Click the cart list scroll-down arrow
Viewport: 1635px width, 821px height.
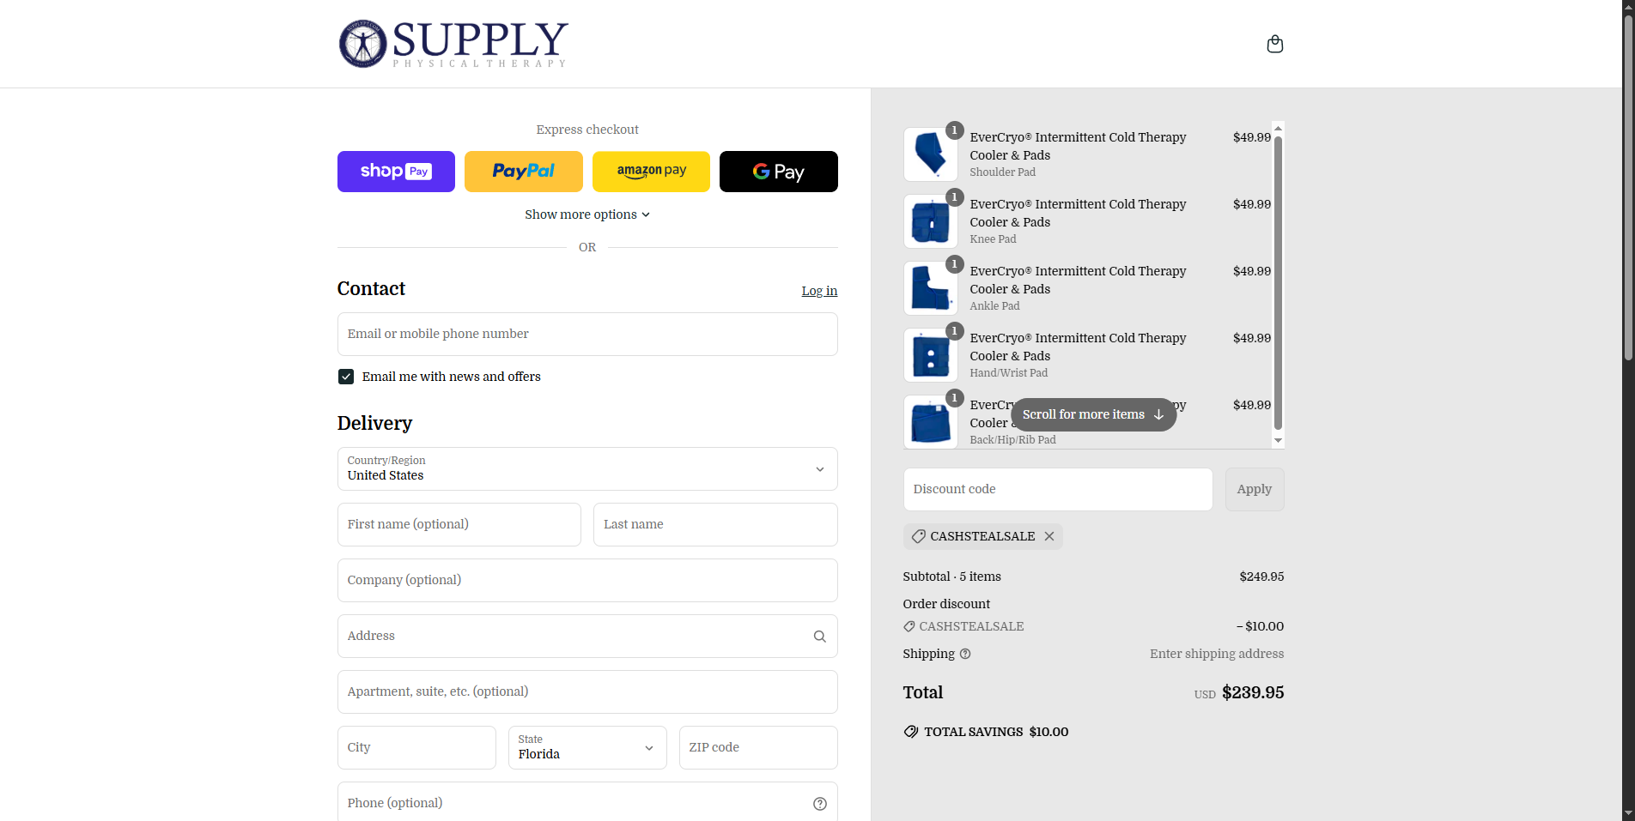click(1278, 441)
